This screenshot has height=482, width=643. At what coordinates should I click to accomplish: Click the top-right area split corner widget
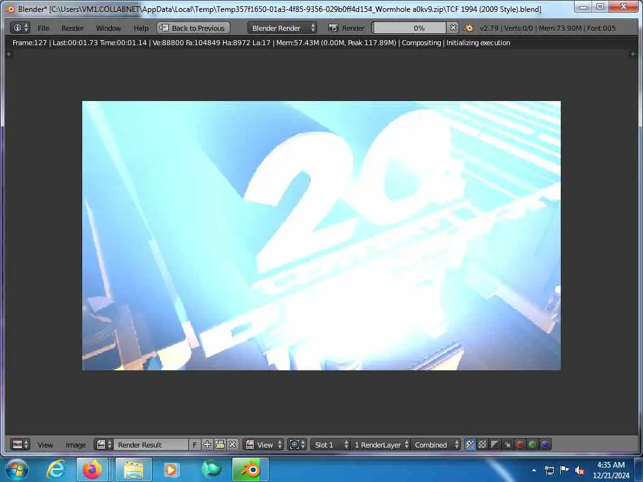pyautogui.click(x=632, y=54)
